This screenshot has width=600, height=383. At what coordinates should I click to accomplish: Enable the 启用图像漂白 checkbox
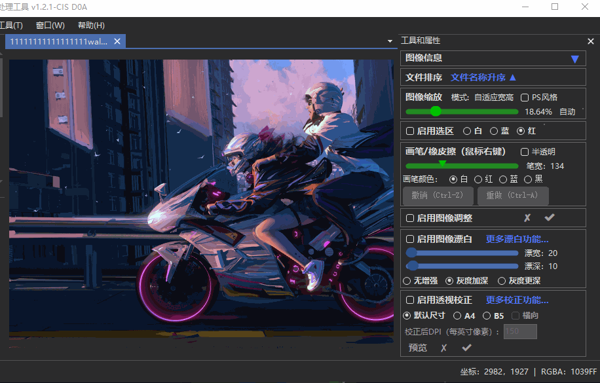point(410,239)
